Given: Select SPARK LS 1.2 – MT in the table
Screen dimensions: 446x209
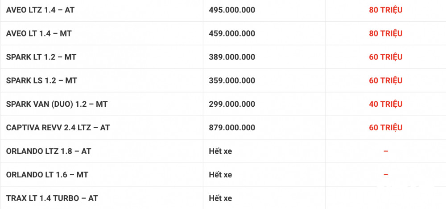Looking at the screenshot, I should tap(41, 80).
